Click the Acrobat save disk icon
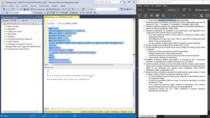The image size is (210, 118). click(x=139, y=15)
